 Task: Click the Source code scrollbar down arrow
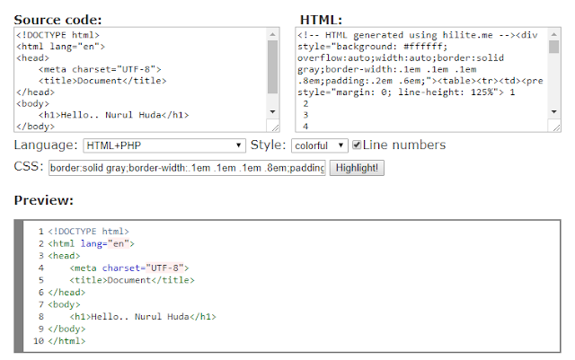click(x=272, y=111)
